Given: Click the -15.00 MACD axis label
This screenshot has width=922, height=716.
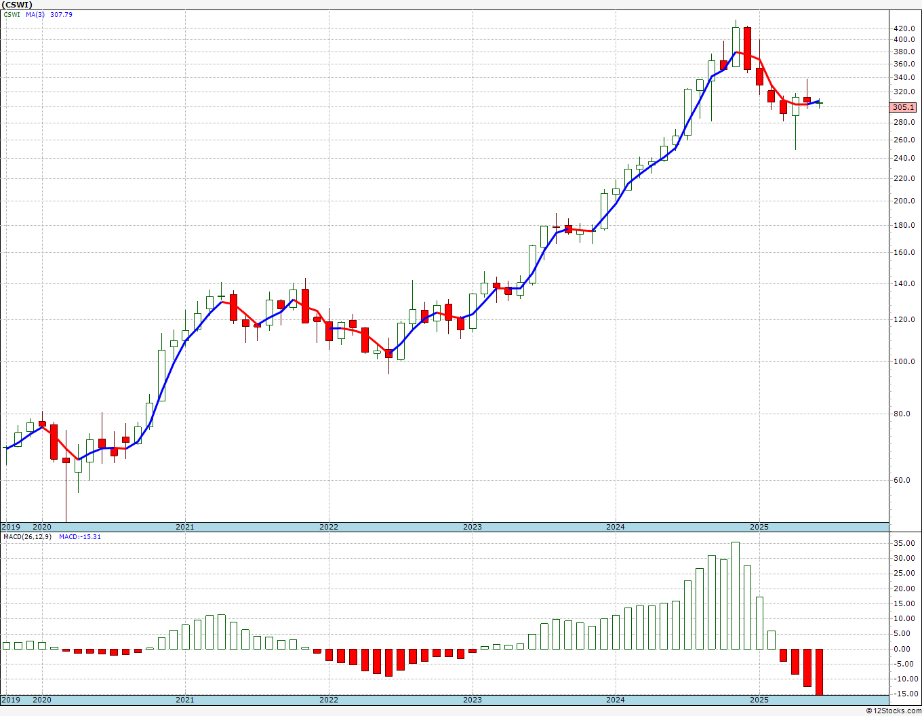Looking at the screenshot, I should tap(904, 693).
